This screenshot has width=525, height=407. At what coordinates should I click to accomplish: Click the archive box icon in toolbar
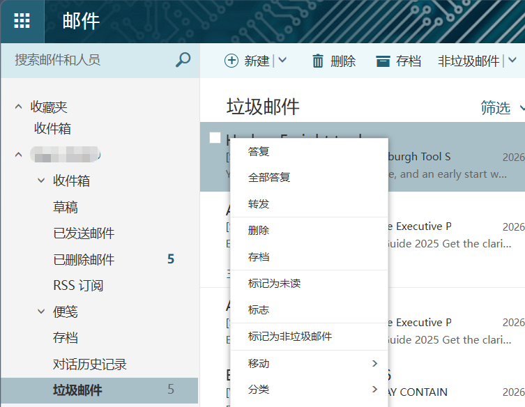[x=383, y=61]
